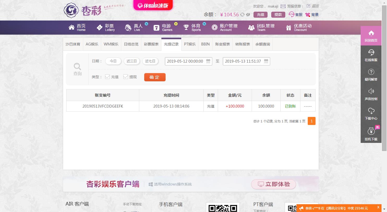This screenshot has width=387, height=212.
Task: Open the 真人 Live menu
Action: click(x=134, y=27)
